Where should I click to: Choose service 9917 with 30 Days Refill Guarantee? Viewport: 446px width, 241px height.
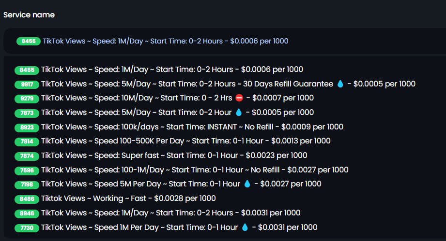[215, 84]
